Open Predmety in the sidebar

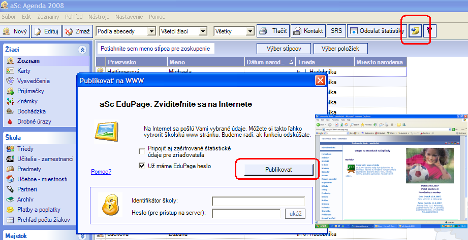point(29,169)
